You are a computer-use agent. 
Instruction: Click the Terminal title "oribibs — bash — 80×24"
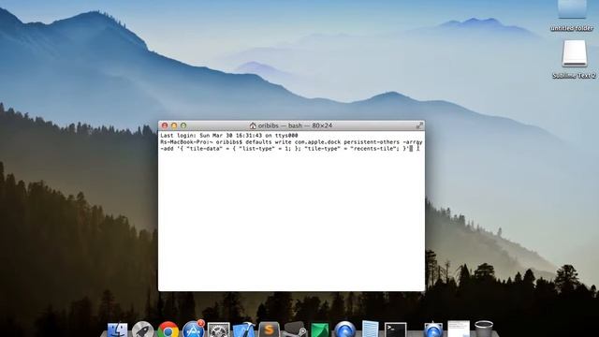(x=295, y=125)
